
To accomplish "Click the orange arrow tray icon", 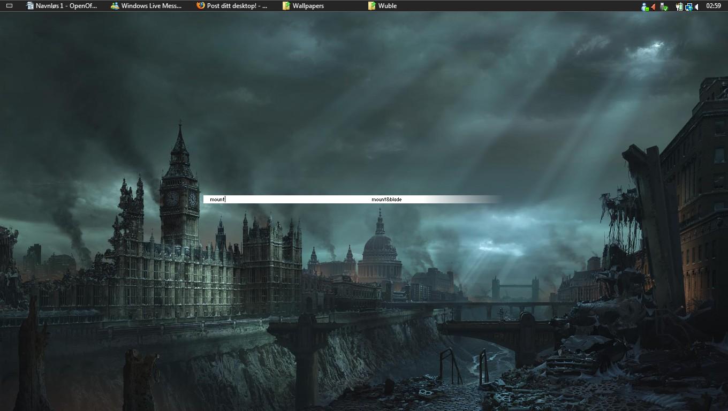I will [x=654, y=6].
